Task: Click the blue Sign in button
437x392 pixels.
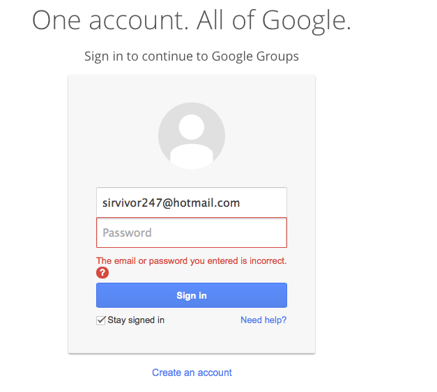Action: pyautogui.click(x=192, y=295)
